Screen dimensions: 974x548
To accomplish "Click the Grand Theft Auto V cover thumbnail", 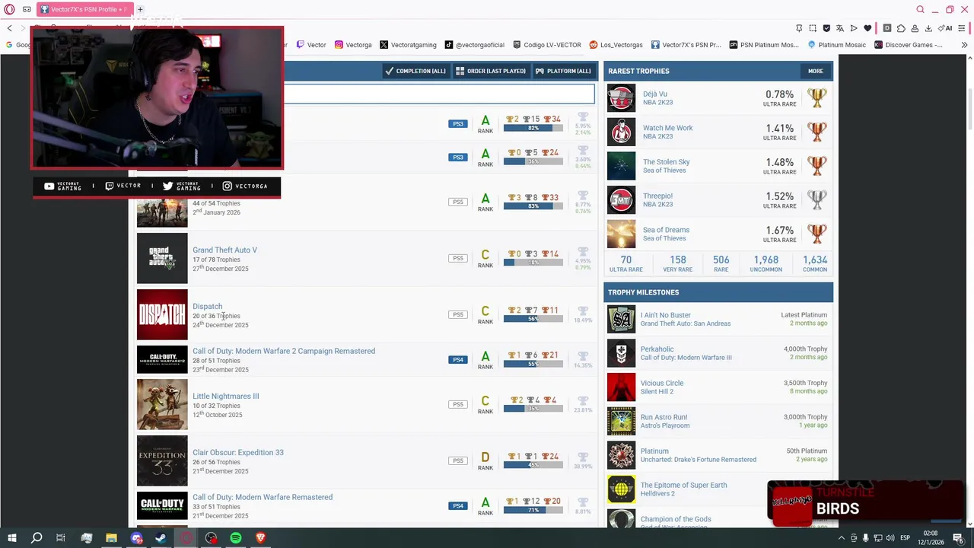I will click(162, 258).
